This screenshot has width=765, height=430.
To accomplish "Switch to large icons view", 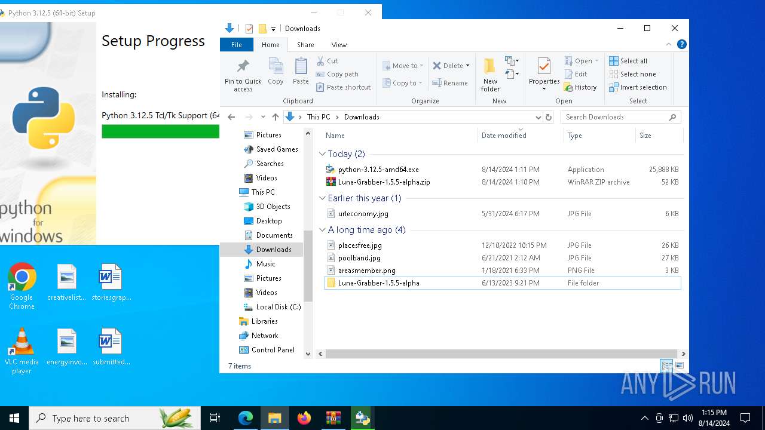I will point(680,365).
